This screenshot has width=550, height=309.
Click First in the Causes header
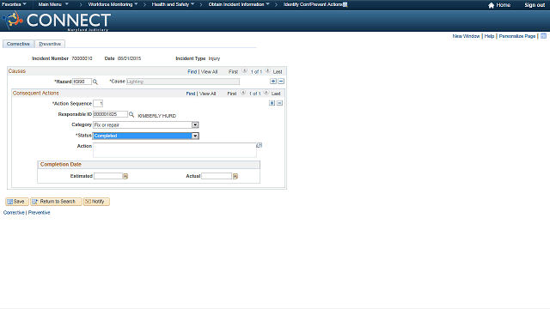[233, 71]
